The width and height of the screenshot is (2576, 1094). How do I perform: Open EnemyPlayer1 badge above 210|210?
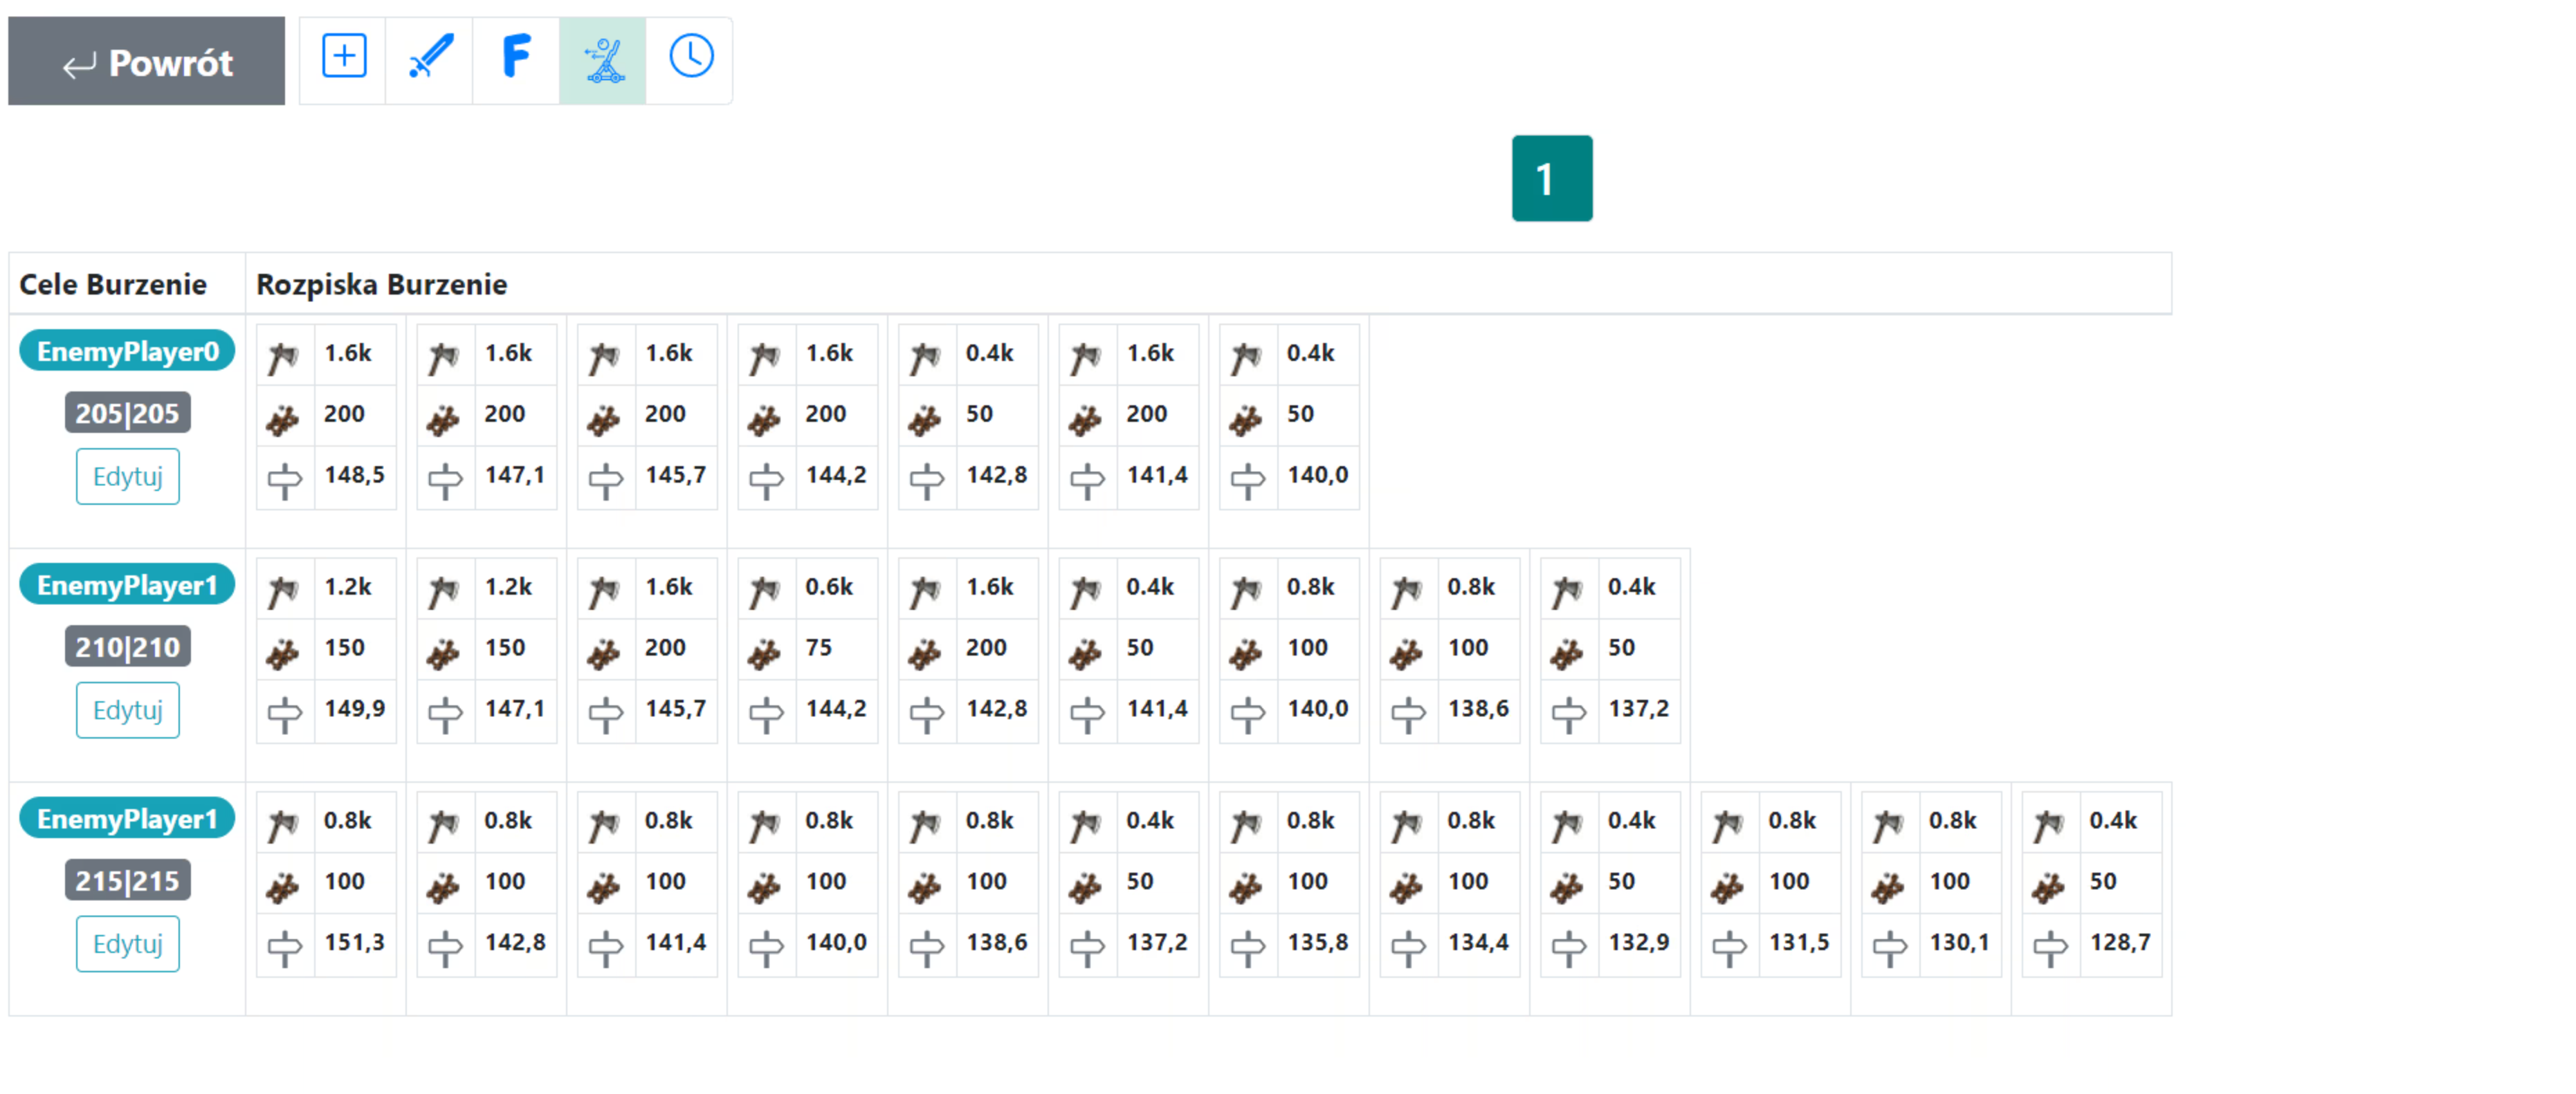(127, 586)
